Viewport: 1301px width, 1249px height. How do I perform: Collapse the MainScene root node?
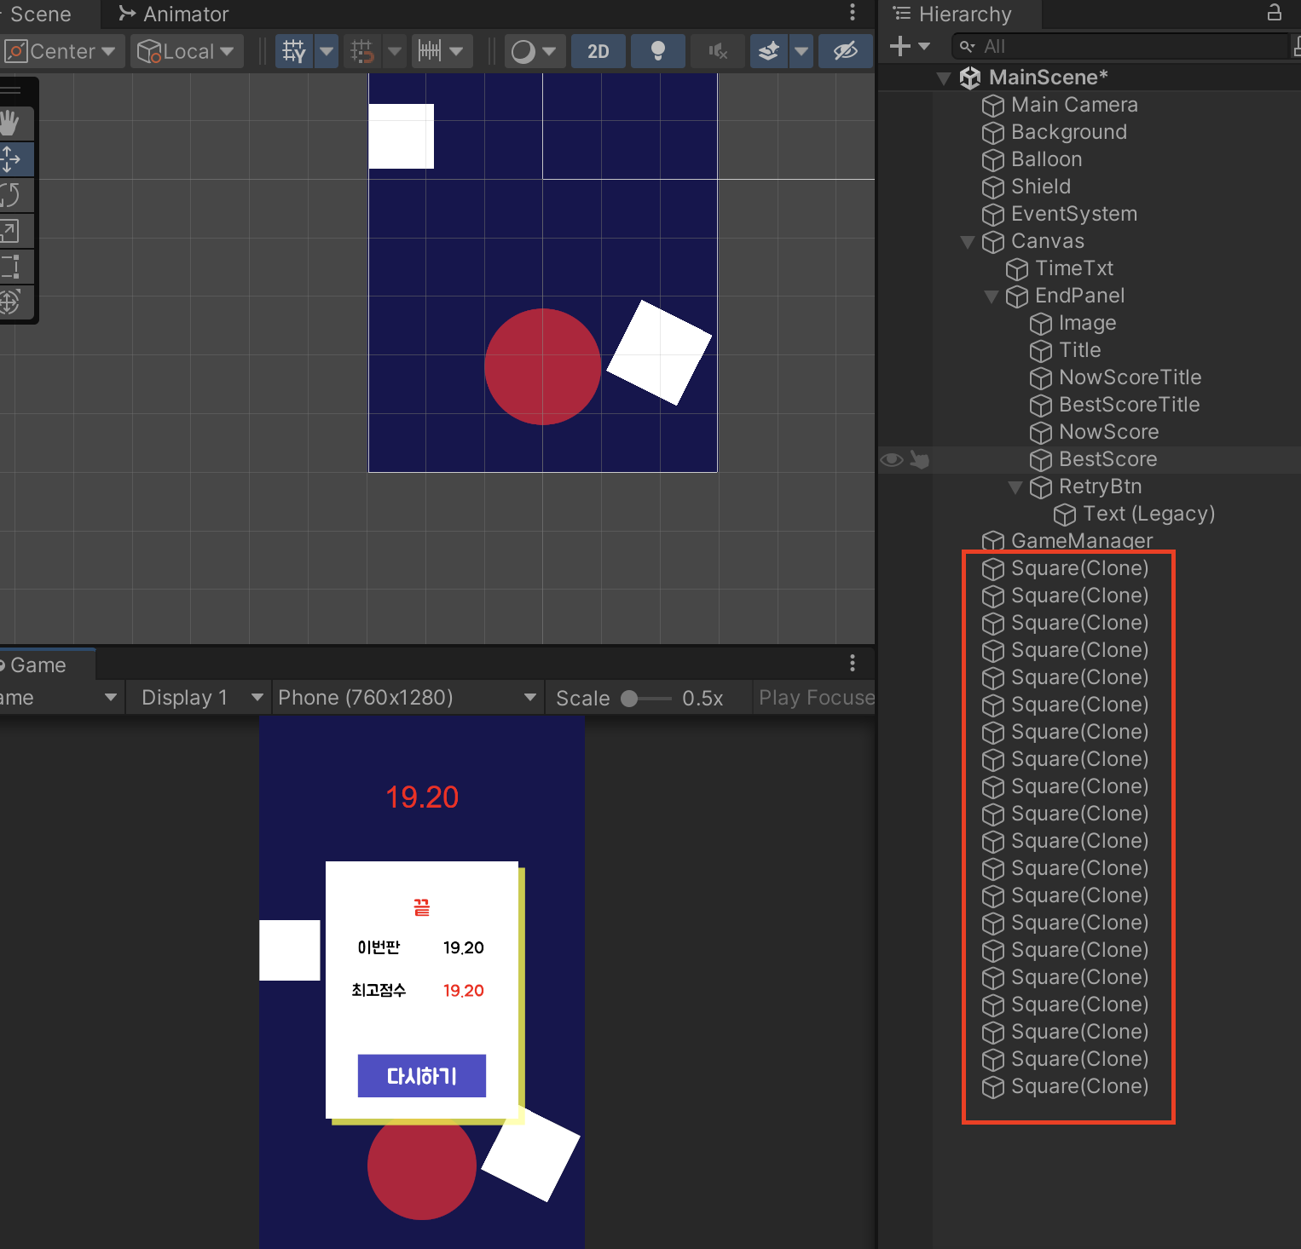coord(944,78)
